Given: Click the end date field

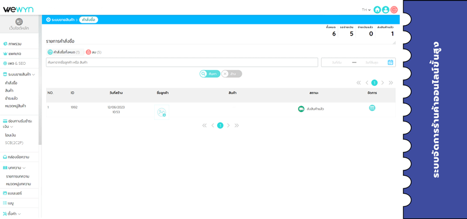Looking at the screenshot, I should click(371, 62).
